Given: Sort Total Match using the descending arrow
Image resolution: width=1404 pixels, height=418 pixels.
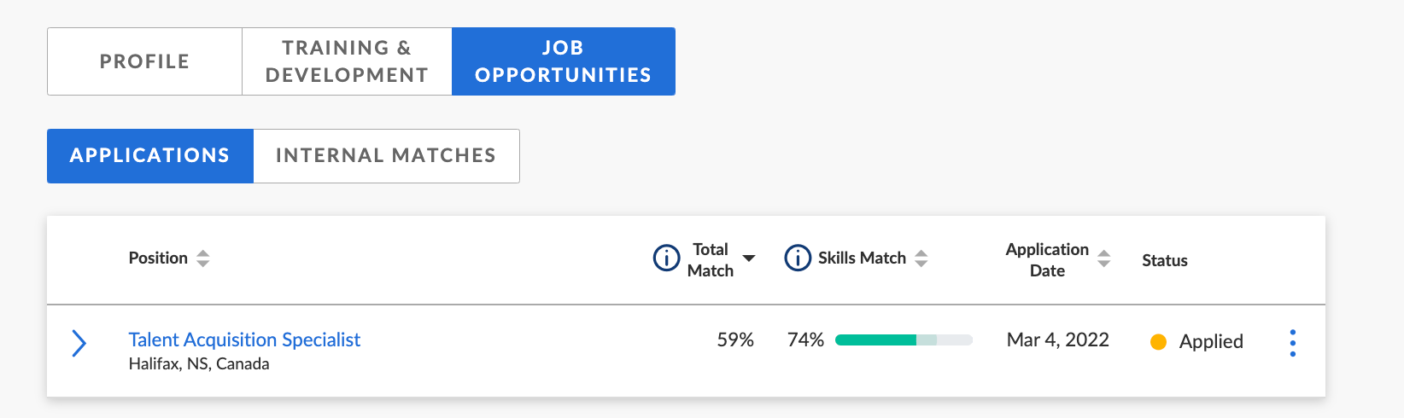Looking at the screenshot, I should click(x=749, y=258).
